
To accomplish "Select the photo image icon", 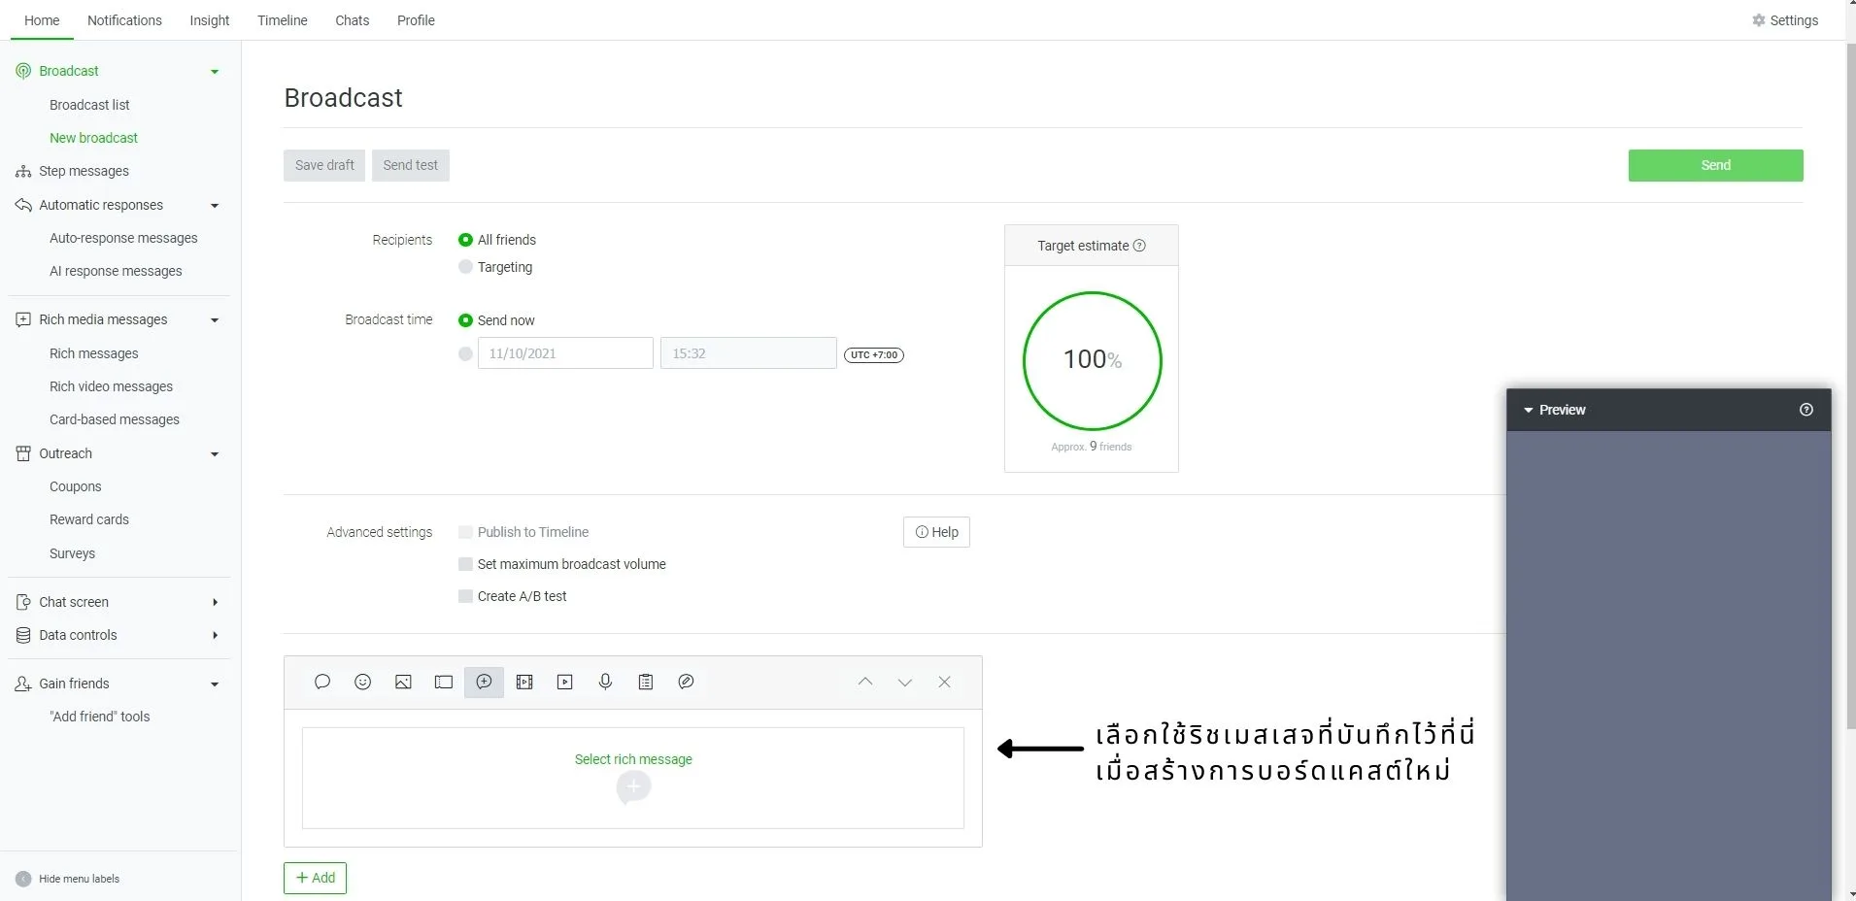I will point(403,683).
